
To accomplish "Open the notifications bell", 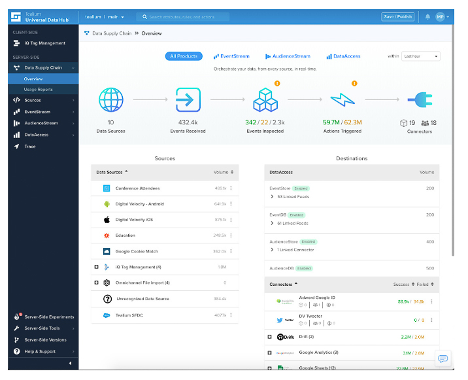I will coord(427,16).
